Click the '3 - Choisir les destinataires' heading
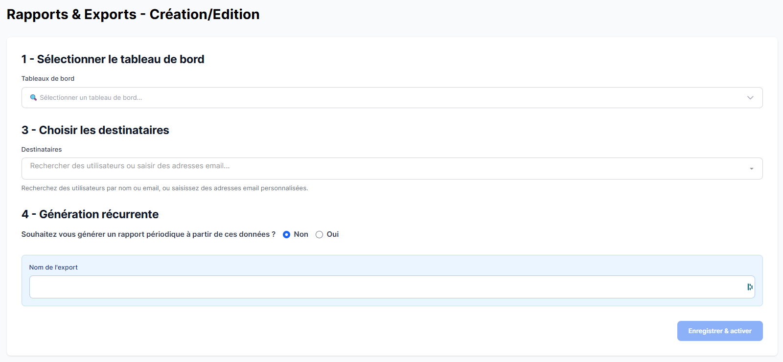Image resolution: width=783 pixels, height=362 pixels. pos(95,131)
